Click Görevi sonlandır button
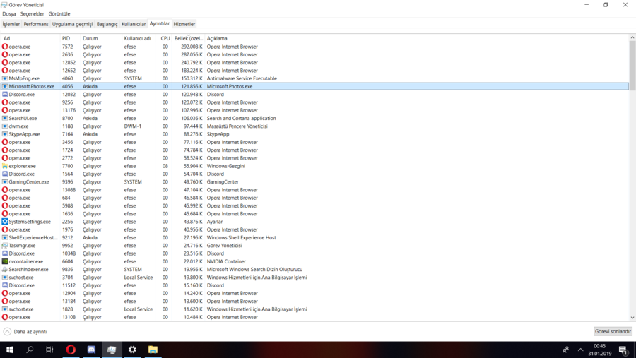Viewport: 636px width, 358px height. click(x=613, y=331)
